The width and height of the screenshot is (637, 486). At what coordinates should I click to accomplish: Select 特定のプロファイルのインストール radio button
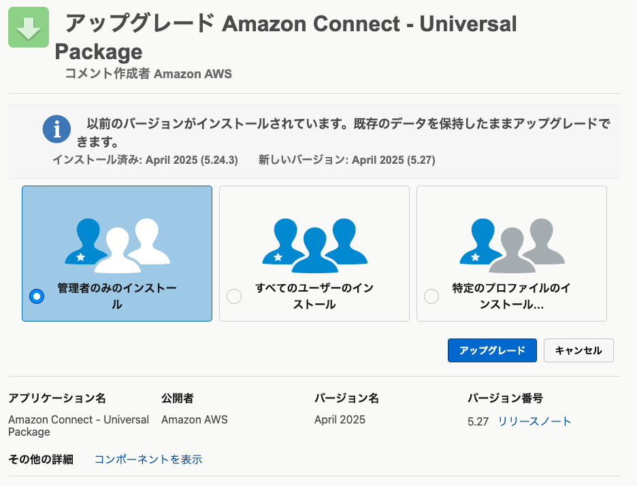pyautogui.click(x=431, y=296)
